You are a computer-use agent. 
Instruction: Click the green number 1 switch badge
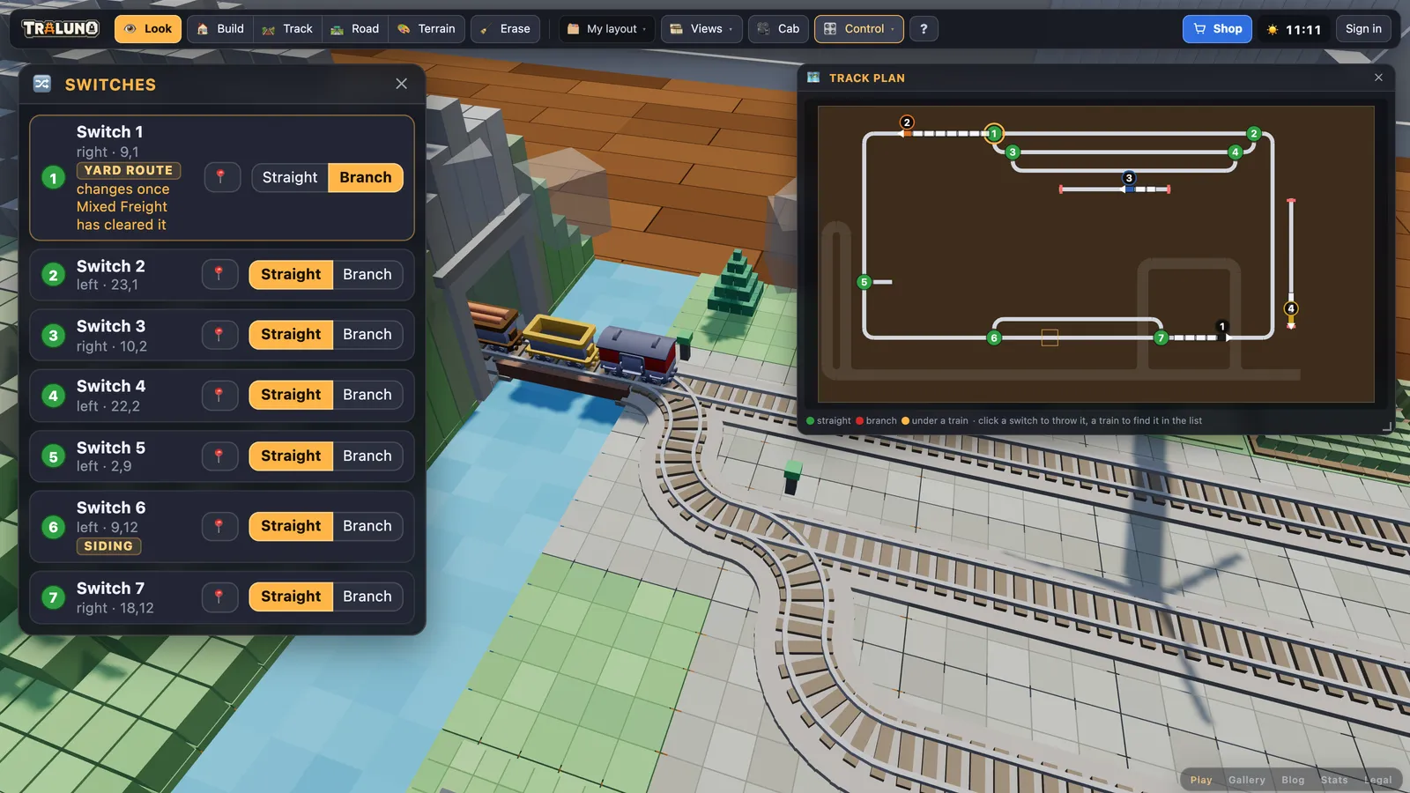(54, 178)
